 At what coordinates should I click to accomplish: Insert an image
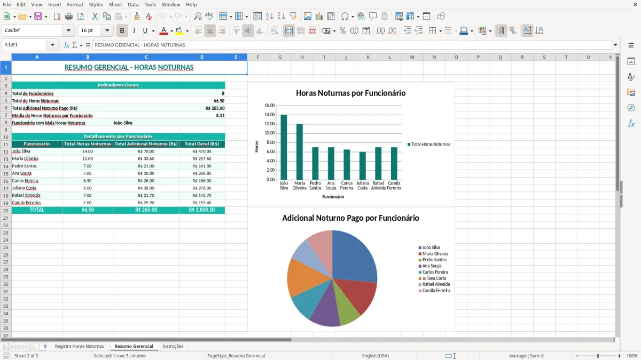point(308,17)
